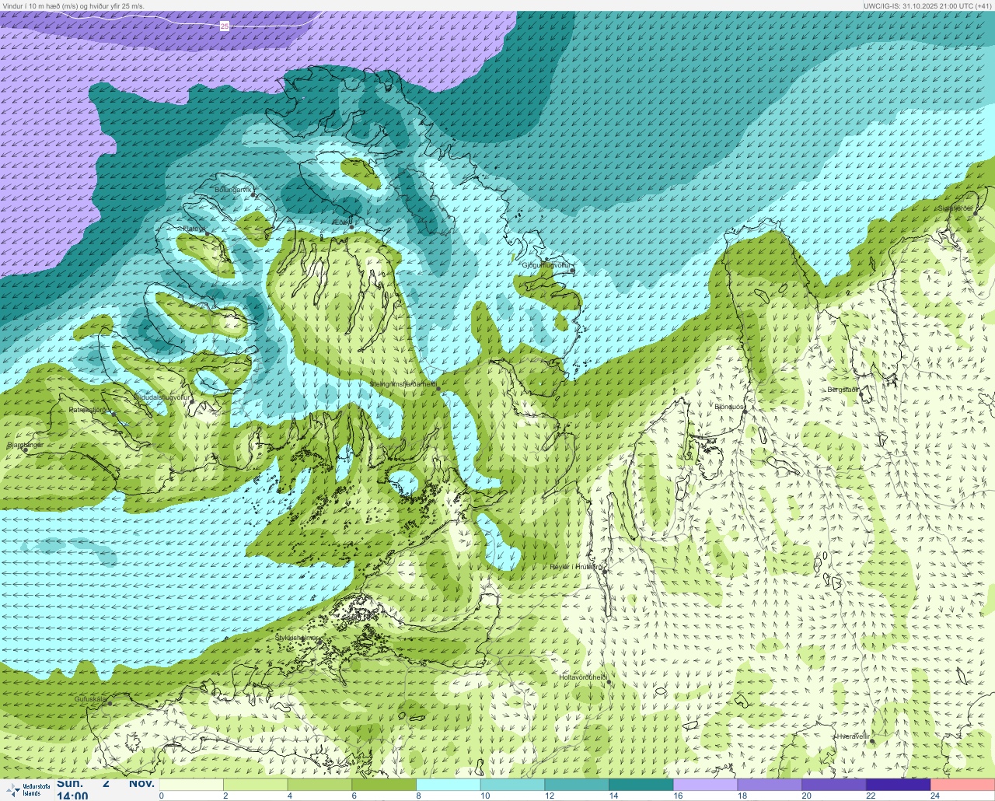Click the Holtavörðuheiði station dot marker
Screen dimensions: 995x801
[609, 682]
